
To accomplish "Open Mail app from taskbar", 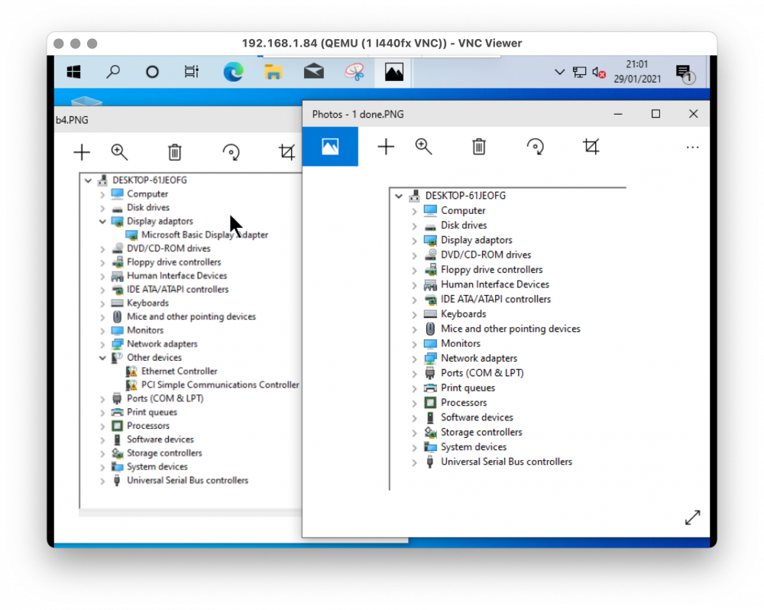I will (x=314, y=72).
